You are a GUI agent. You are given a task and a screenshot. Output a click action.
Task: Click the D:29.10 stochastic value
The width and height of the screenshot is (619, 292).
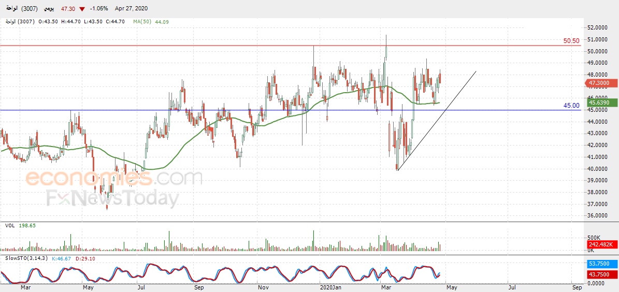point(85,258)
